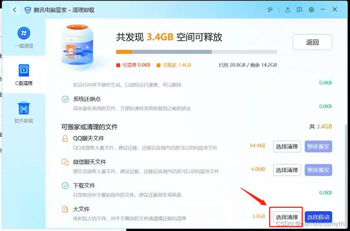Open the skin theme icon in title bar
The image size is (350, 231).
[270, 10]
